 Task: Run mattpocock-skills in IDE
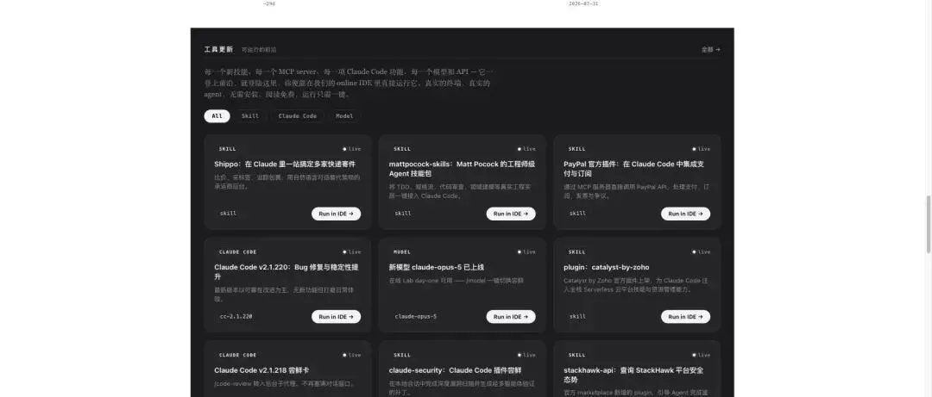[511, 214]
